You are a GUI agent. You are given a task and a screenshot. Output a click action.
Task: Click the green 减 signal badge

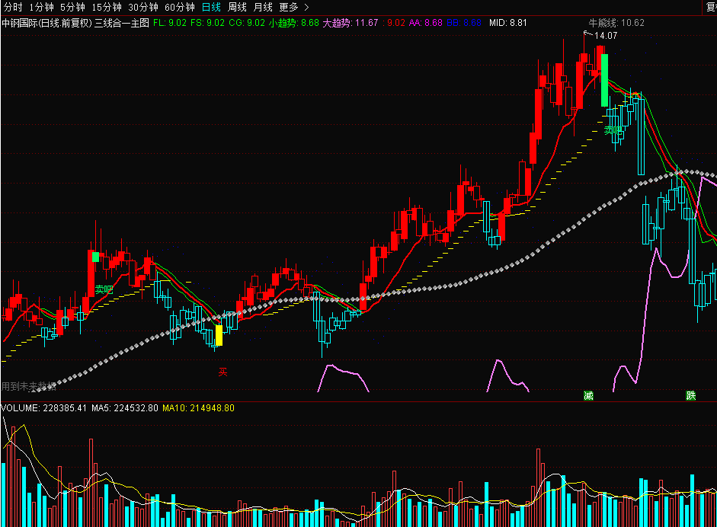[x=588, y=395]
